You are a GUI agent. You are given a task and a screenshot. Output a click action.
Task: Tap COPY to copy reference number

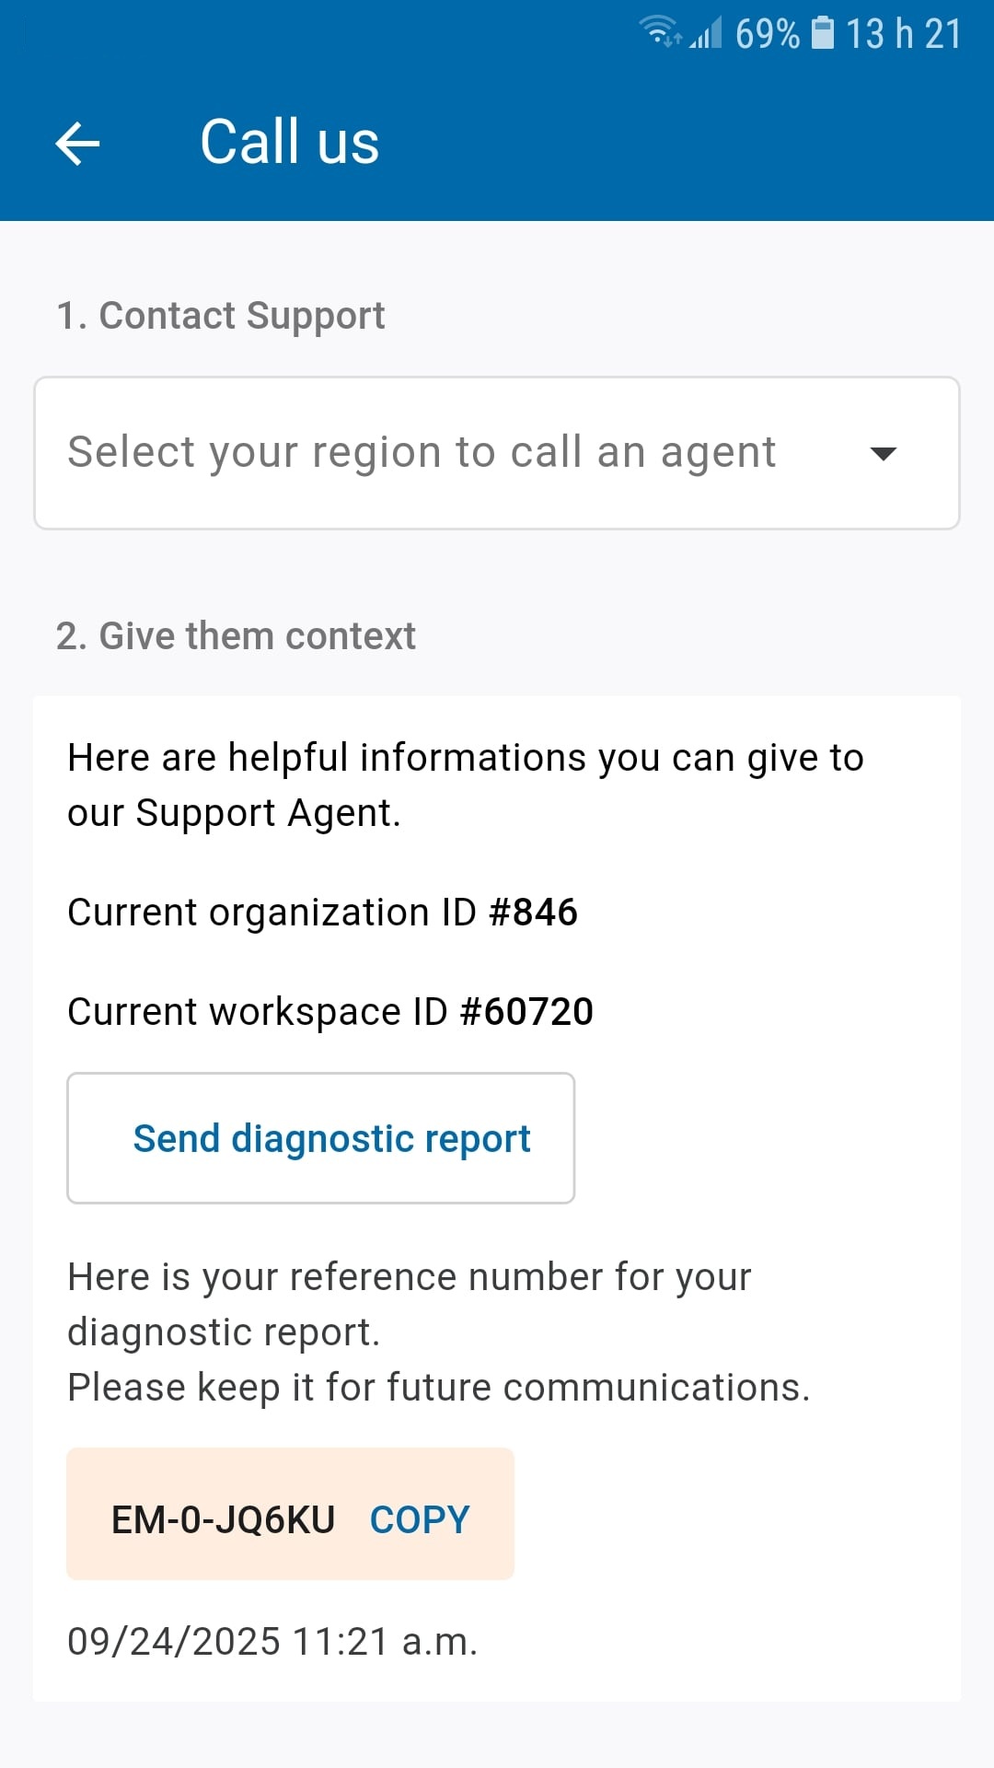420,1519
